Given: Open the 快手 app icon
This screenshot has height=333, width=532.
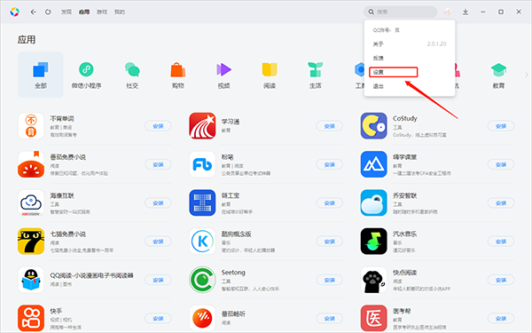Looking at the screenshot, I should pyautogui.click(x=31, y=319).
